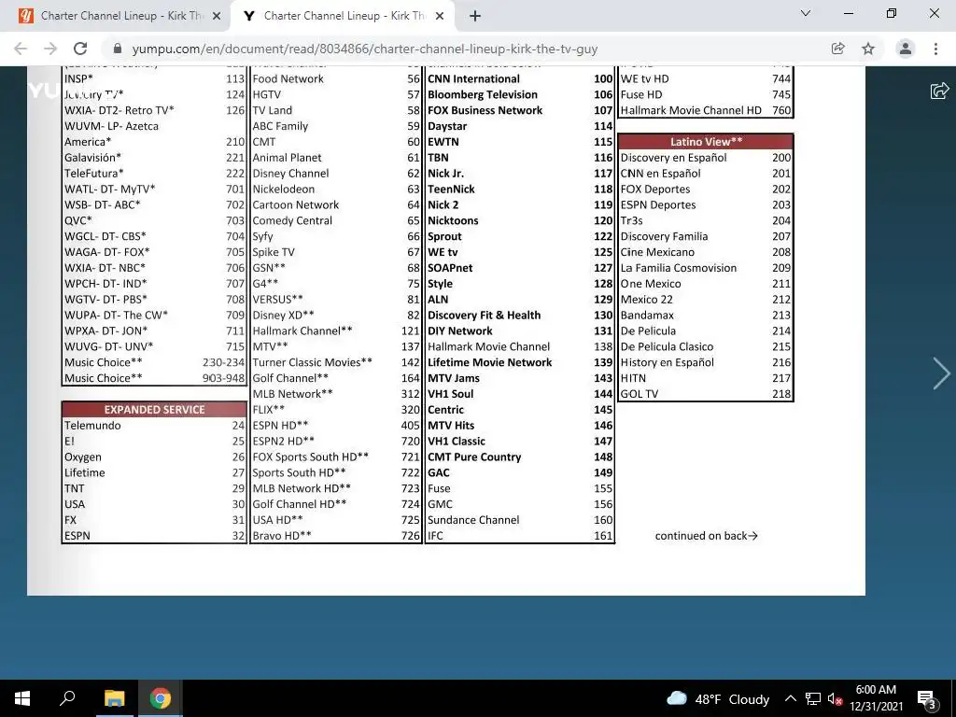
Task: Click the GOL TV entry
Action: tap(706, 394)
